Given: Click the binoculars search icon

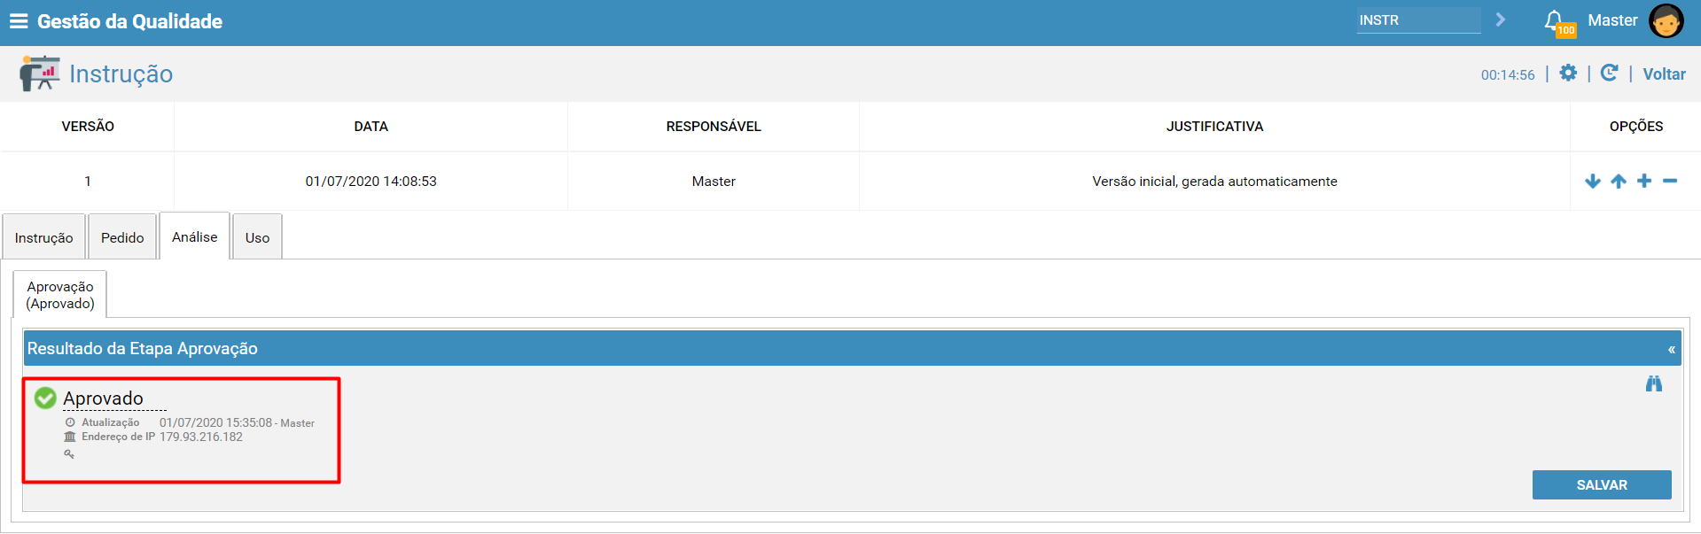Looking at the screenshot, I should click(x=1654, y=383).
